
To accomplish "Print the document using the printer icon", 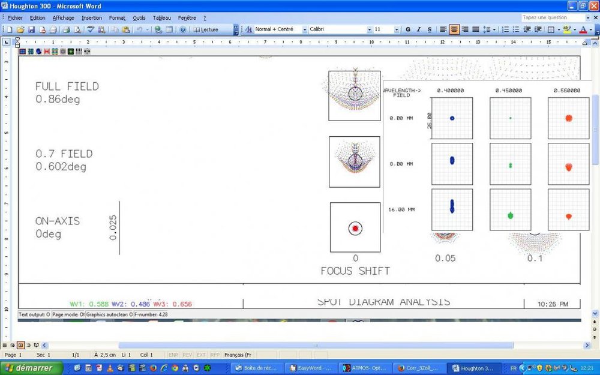I will pyautogui.click(x=66, y=29).
